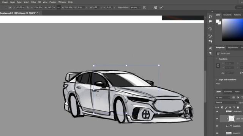Screen dimensions: 243x136
Task: Open the Type menu
Action: [x=19, y=2]
